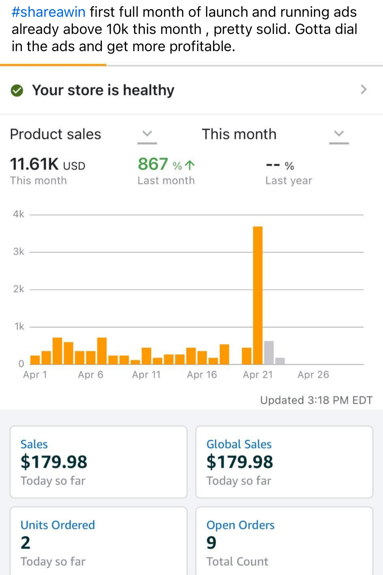Open the This month period dropdown
Image resolution: width=383 pixels, height=575 pixels.
(339, 134)
